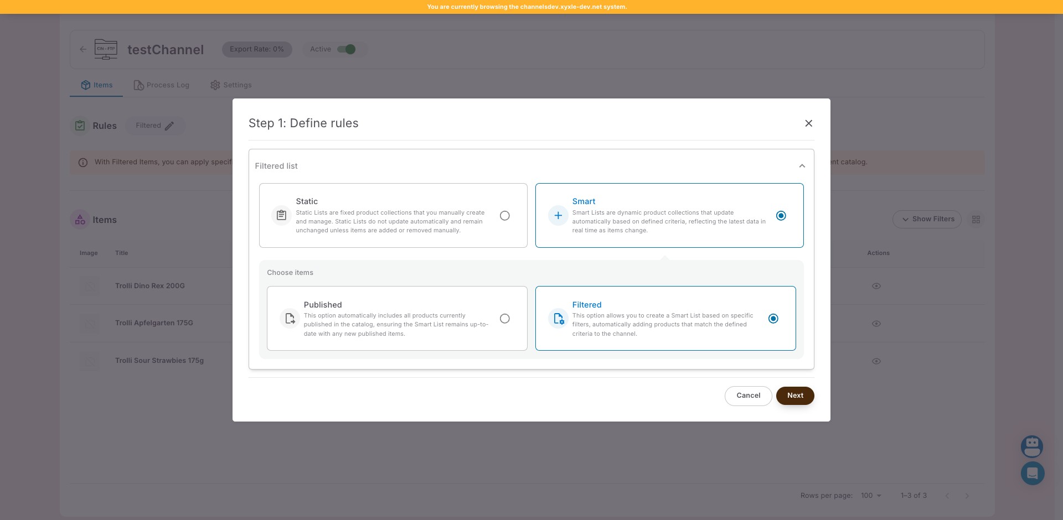Select the Static list radio button
The height and width of the screenshot is (520, 1063).
click(504, 216)
